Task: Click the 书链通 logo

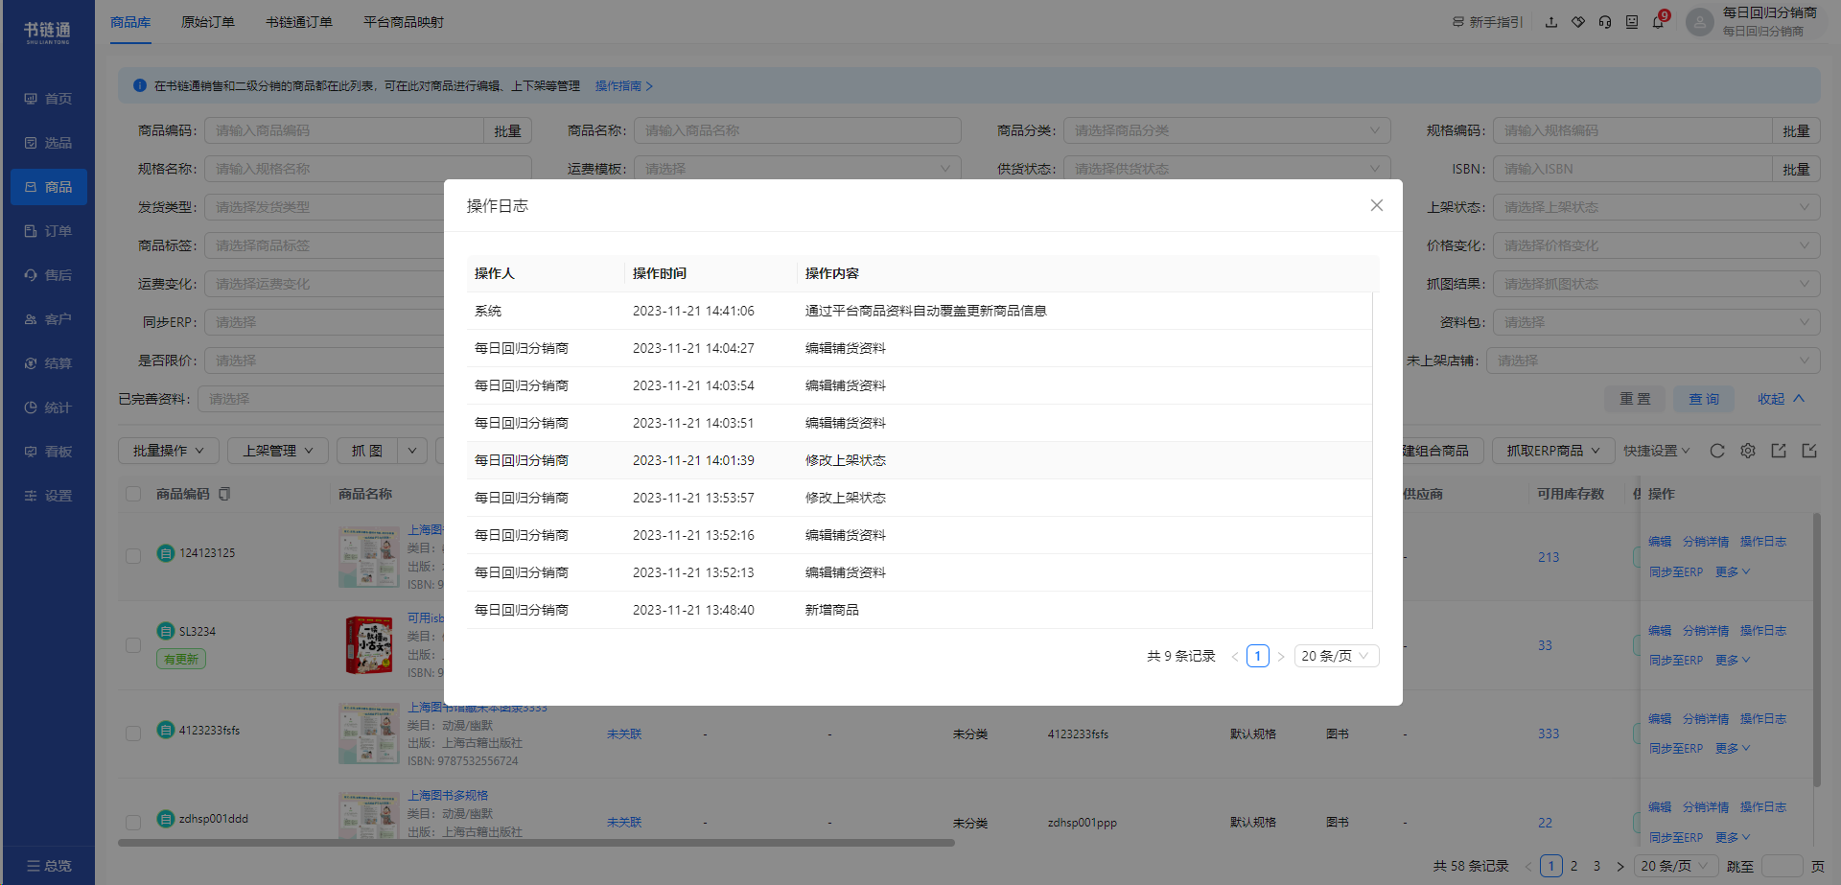Action: [48, 33]
